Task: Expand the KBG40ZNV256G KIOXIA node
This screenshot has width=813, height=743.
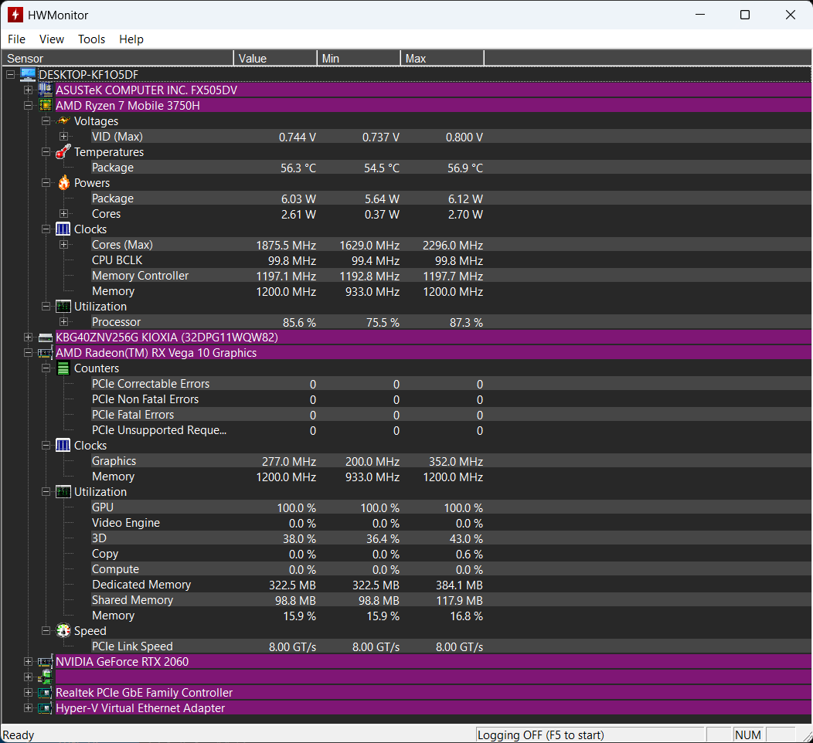Action: 28,338
